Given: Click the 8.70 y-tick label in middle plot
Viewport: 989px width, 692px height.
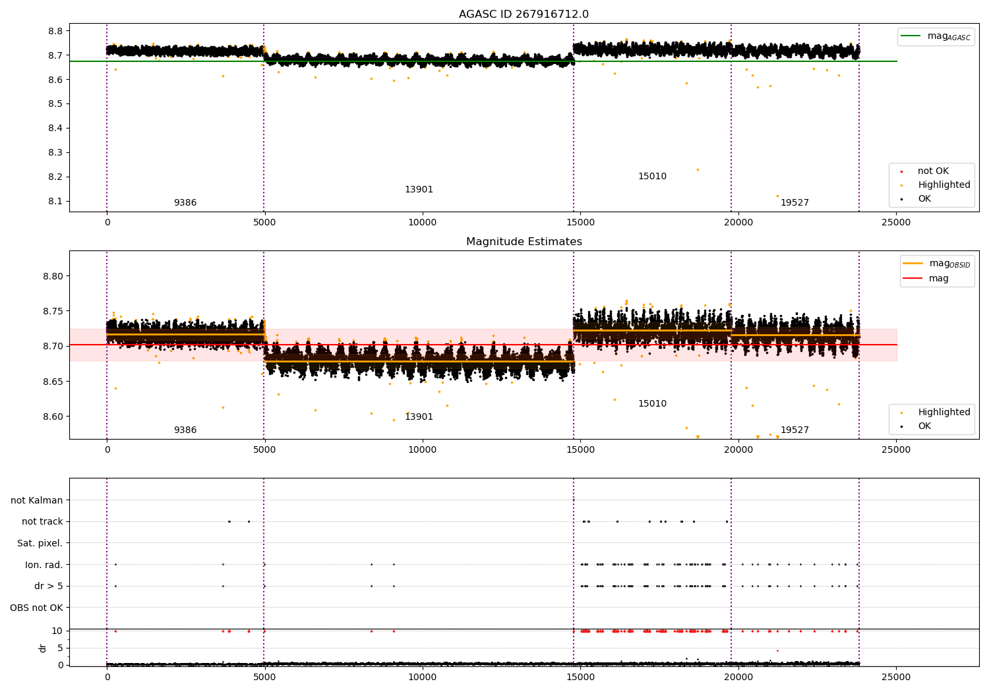Looking at the screenshot, I should click(x=52, y=346).
